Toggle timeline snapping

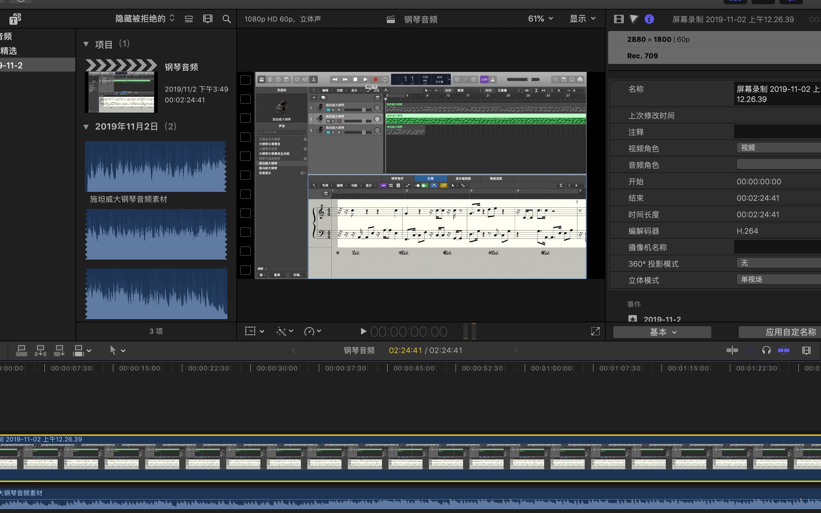(x=783, y=351)
